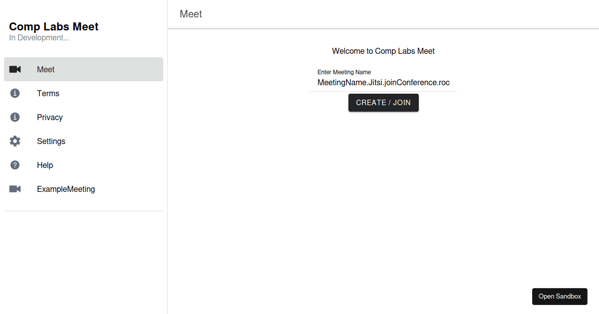Open the Help page

click(45, 165)
